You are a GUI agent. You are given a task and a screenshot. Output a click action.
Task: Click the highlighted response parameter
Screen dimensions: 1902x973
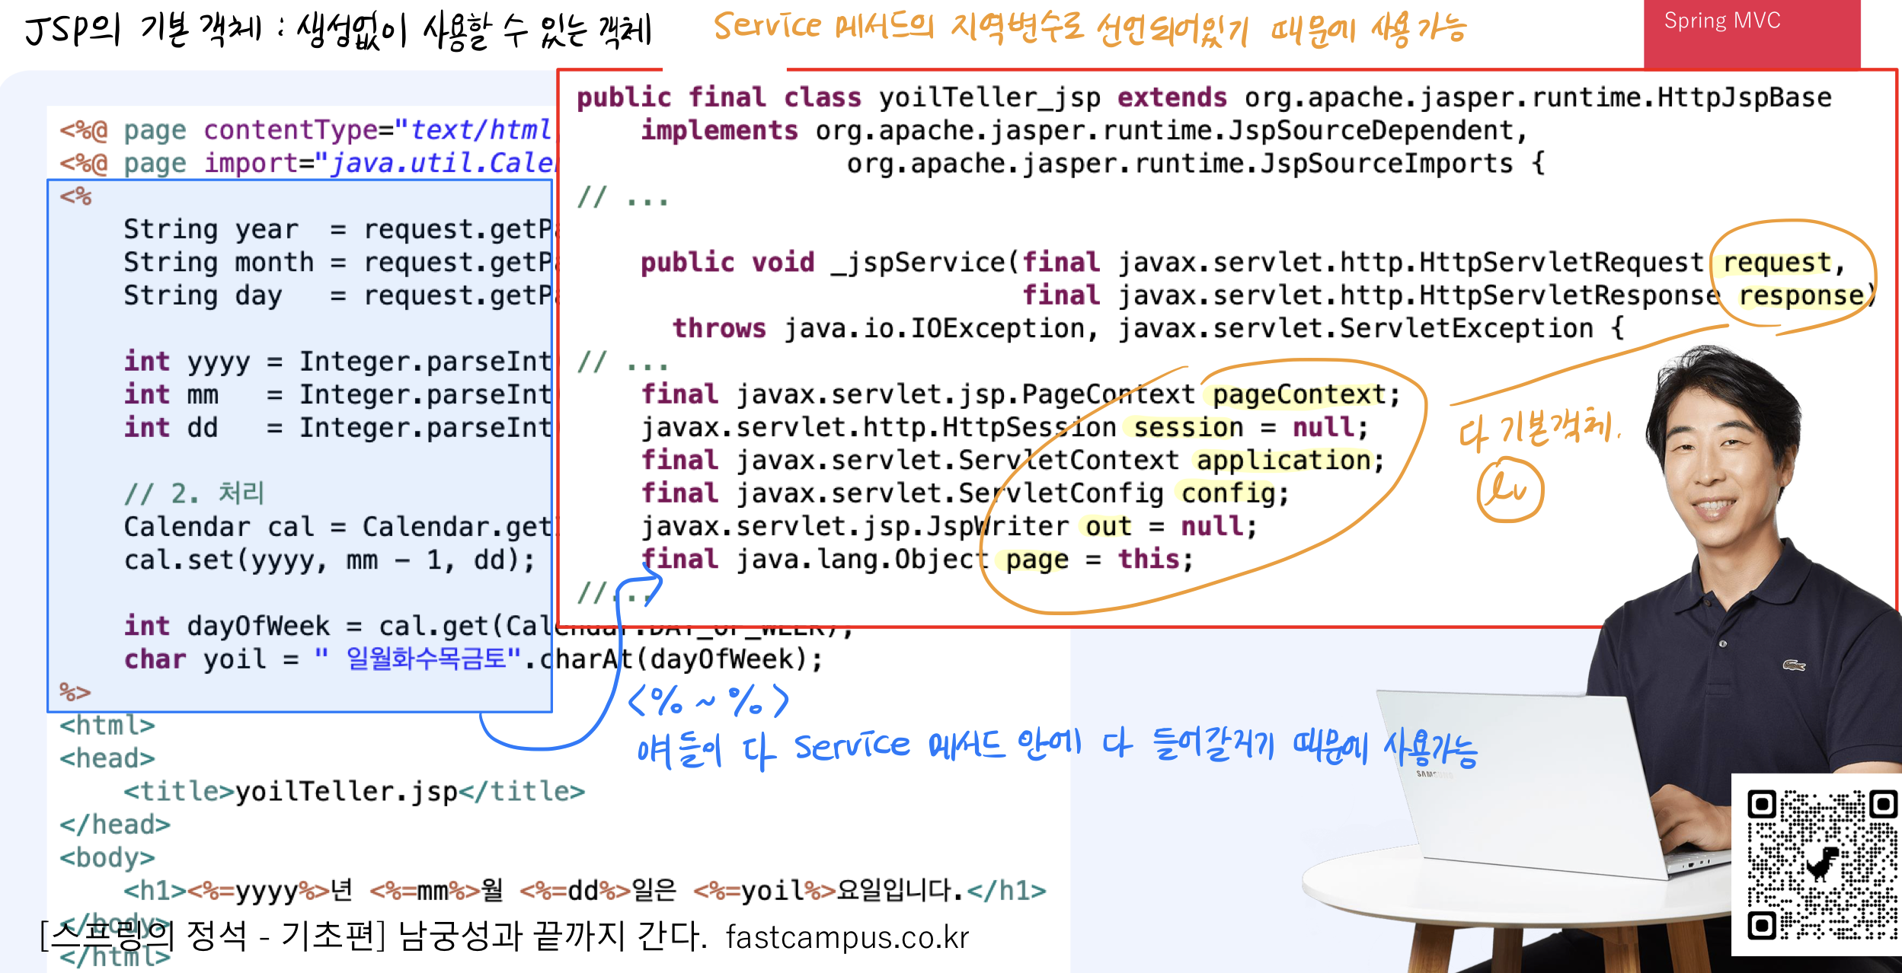click(1801, 296)
